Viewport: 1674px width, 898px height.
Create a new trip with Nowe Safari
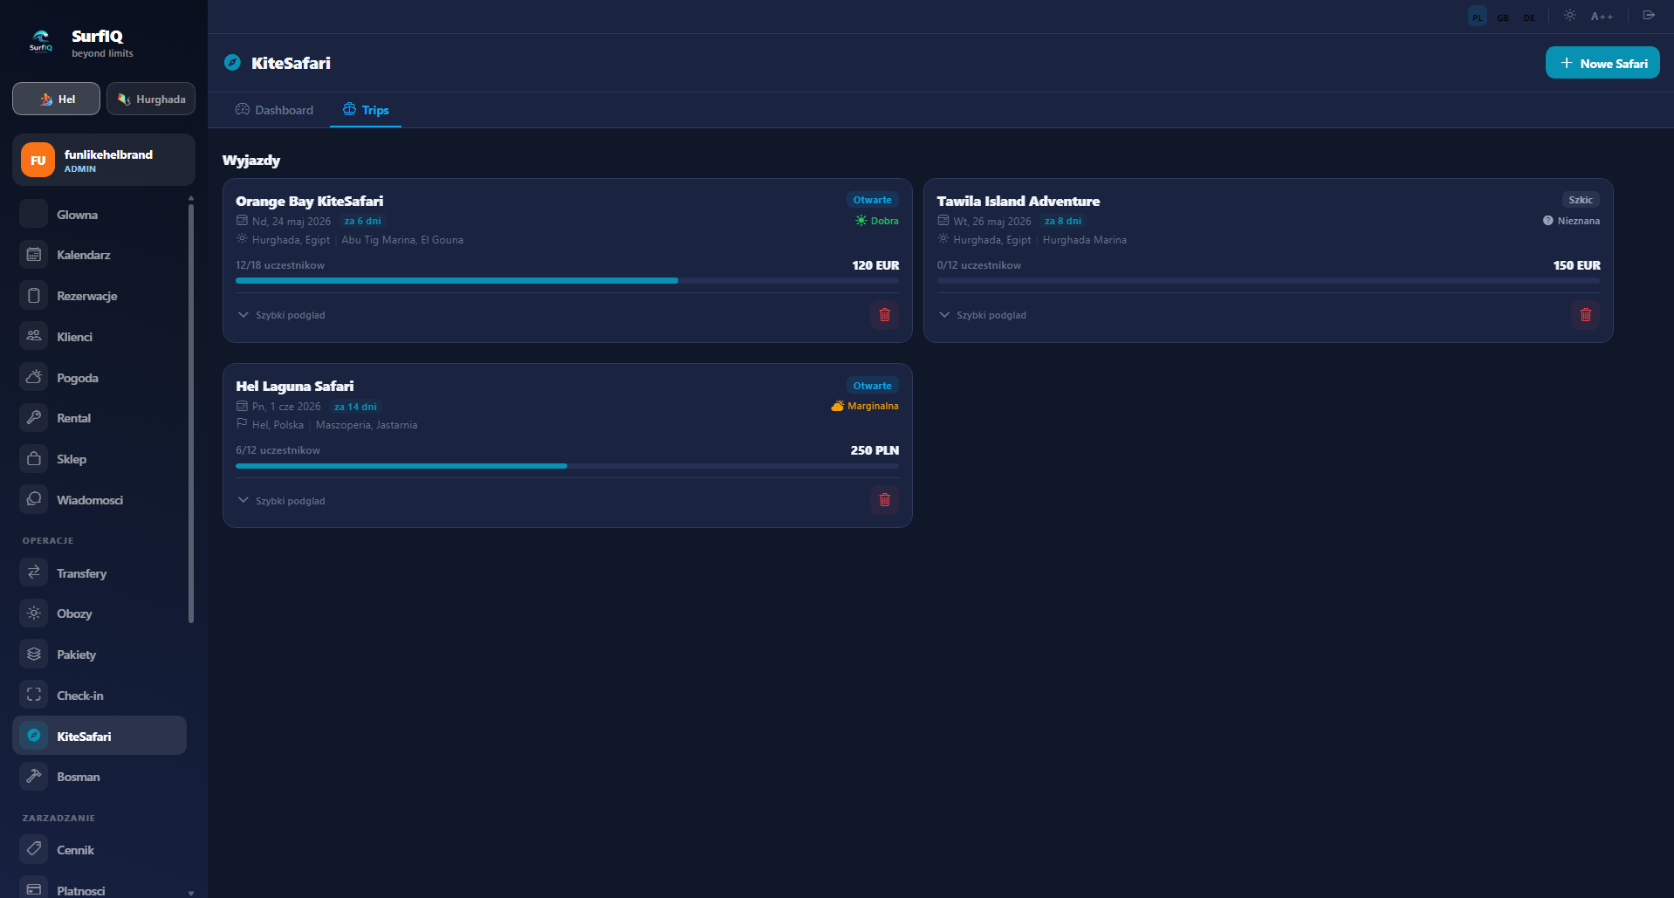click(x=1602, y=63)
